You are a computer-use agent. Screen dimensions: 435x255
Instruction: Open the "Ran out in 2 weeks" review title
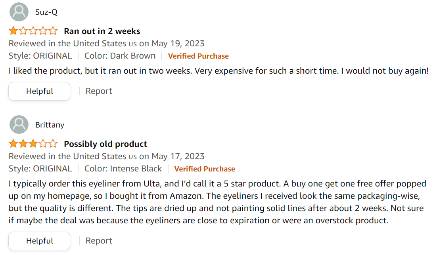point(102,31)
